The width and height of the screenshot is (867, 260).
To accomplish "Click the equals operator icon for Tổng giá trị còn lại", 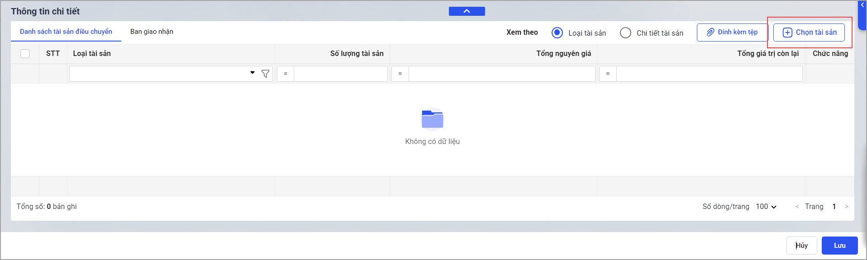I will 608,74.
